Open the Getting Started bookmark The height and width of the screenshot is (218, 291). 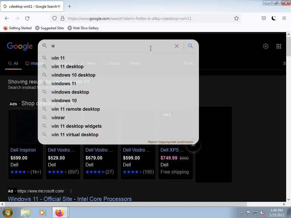tap(18, 28)
